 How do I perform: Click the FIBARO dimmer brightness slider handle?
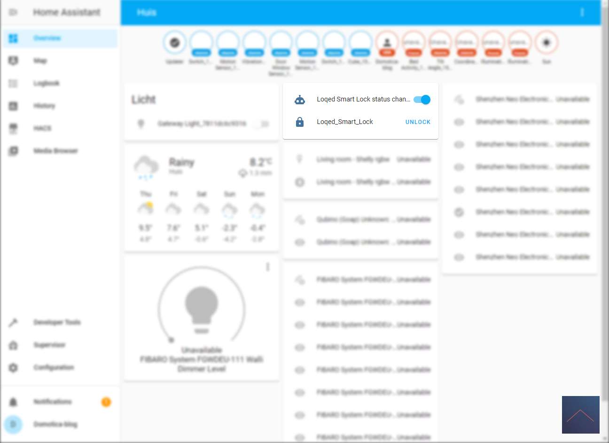tap(172, 340)
